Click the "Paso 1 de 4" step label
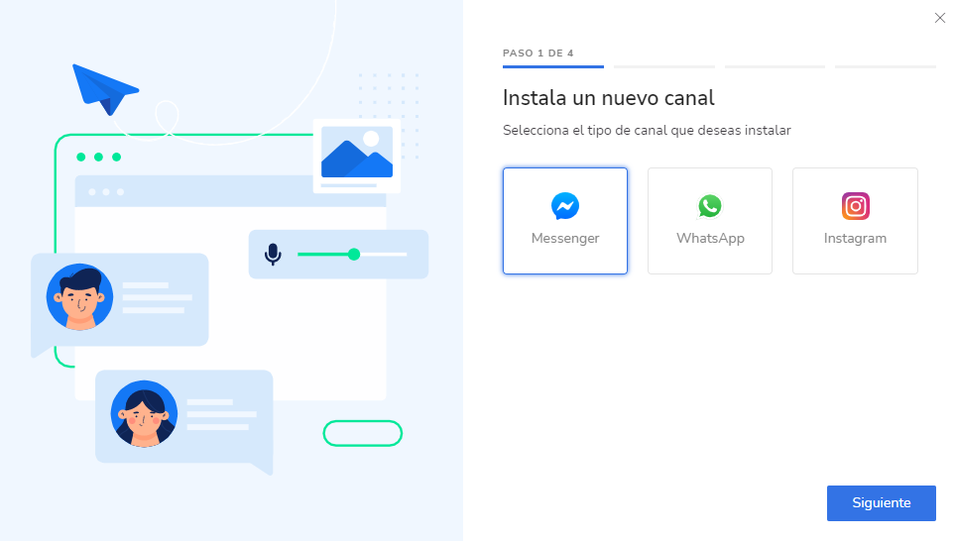 point(537,53)
